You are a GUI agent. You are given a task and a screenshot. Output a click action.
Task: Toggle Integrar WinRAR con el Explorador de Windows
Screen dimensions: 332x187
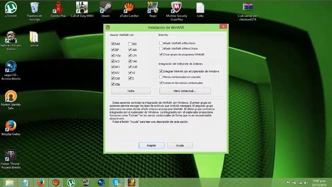coord(161,71)
